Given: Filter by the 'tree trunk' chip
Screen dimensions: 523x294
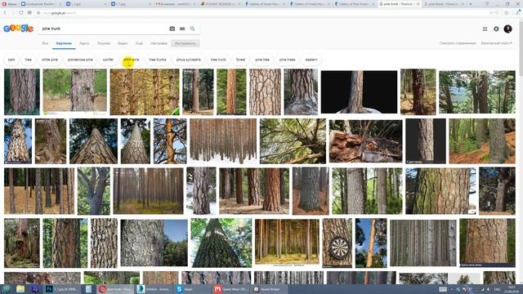Looking at the screenshot, I should pyautogui.click(x=218, y=60).
